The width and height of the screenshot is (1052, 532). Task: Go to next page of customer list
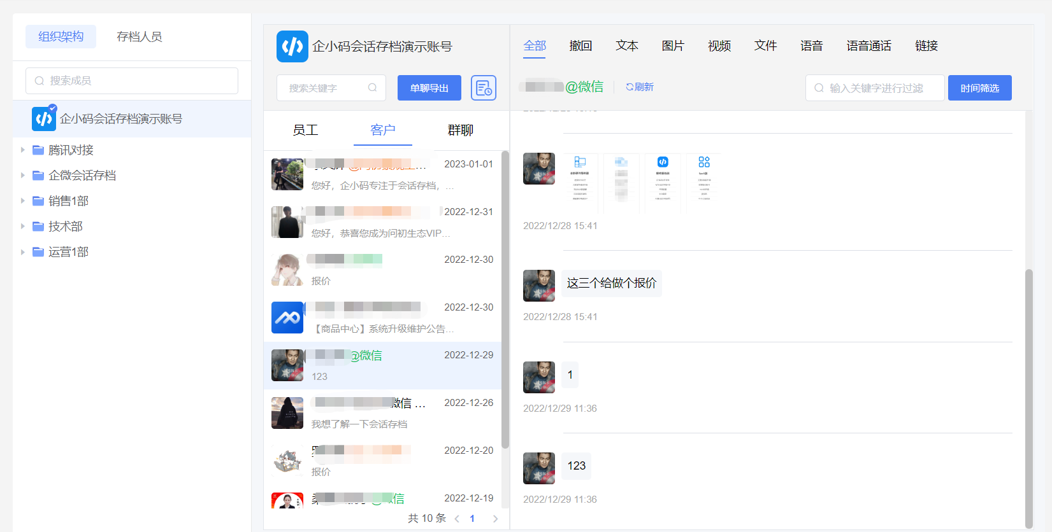[x=495, y=519]
